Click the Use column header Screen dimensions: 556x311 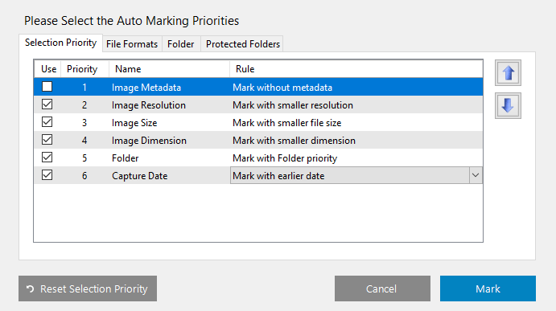[x=47, y=69]
